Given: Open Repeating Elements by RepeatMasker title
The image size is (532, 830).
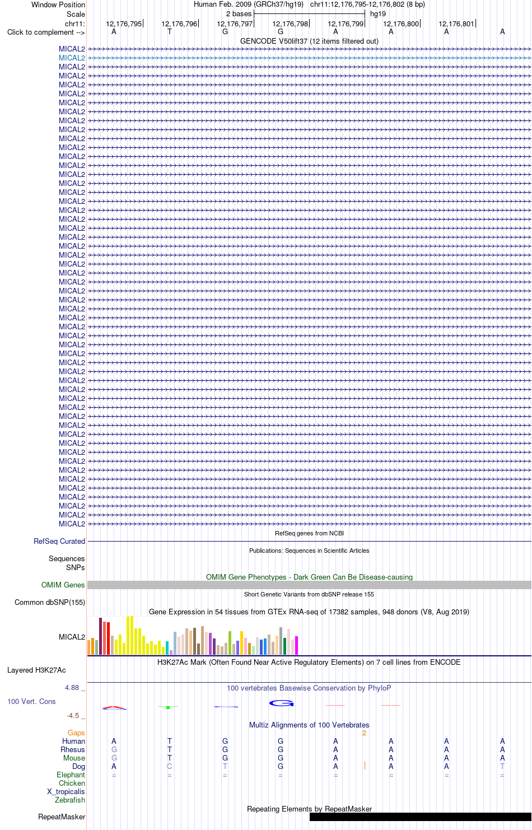Looking at the screenshot, I should (309, 809).
